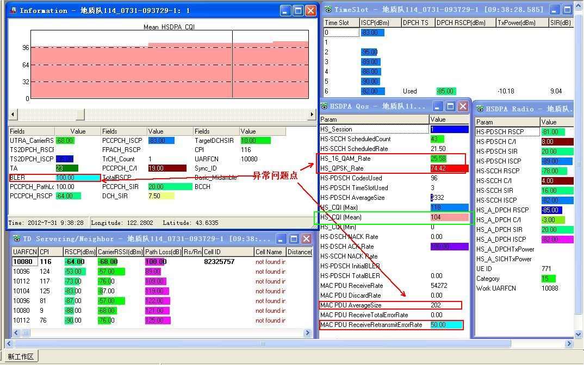
Task: Click the Mean HSDPA CQI chart area
Action: [170, 65]
